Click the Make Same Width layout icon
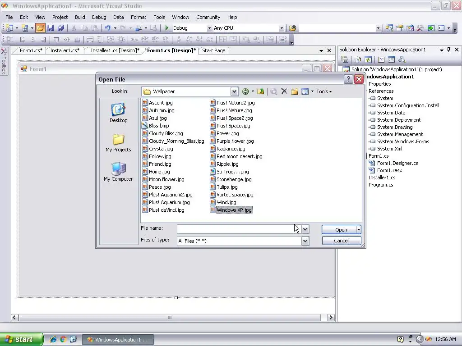Viewport: 462px width, 346px height. [x=90, y=40]
